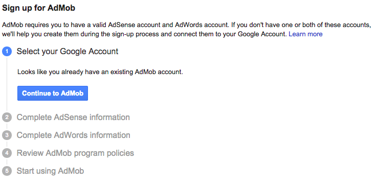Open the 'Review AdMob program policies' step
This screenshot has width=379, height=186.
point(75,153)
